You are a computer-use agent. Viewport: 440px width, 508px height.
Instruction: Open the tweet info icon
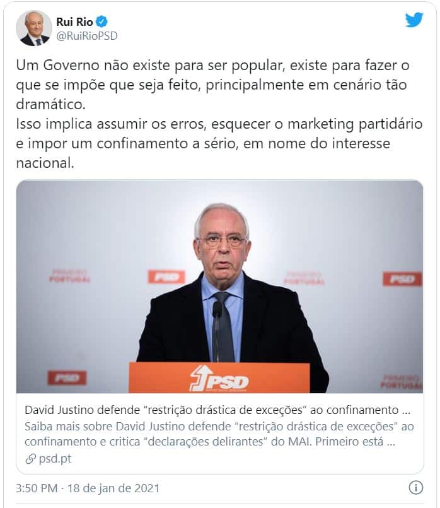pos(416,488)
